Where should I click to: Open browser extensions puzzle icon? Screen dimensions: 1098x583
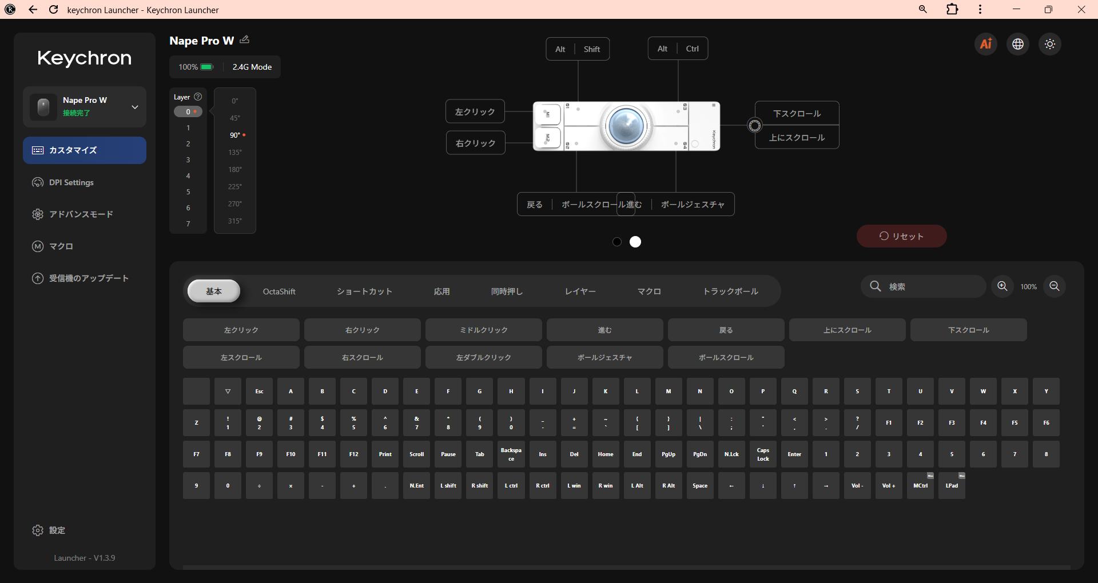(952, 9)
